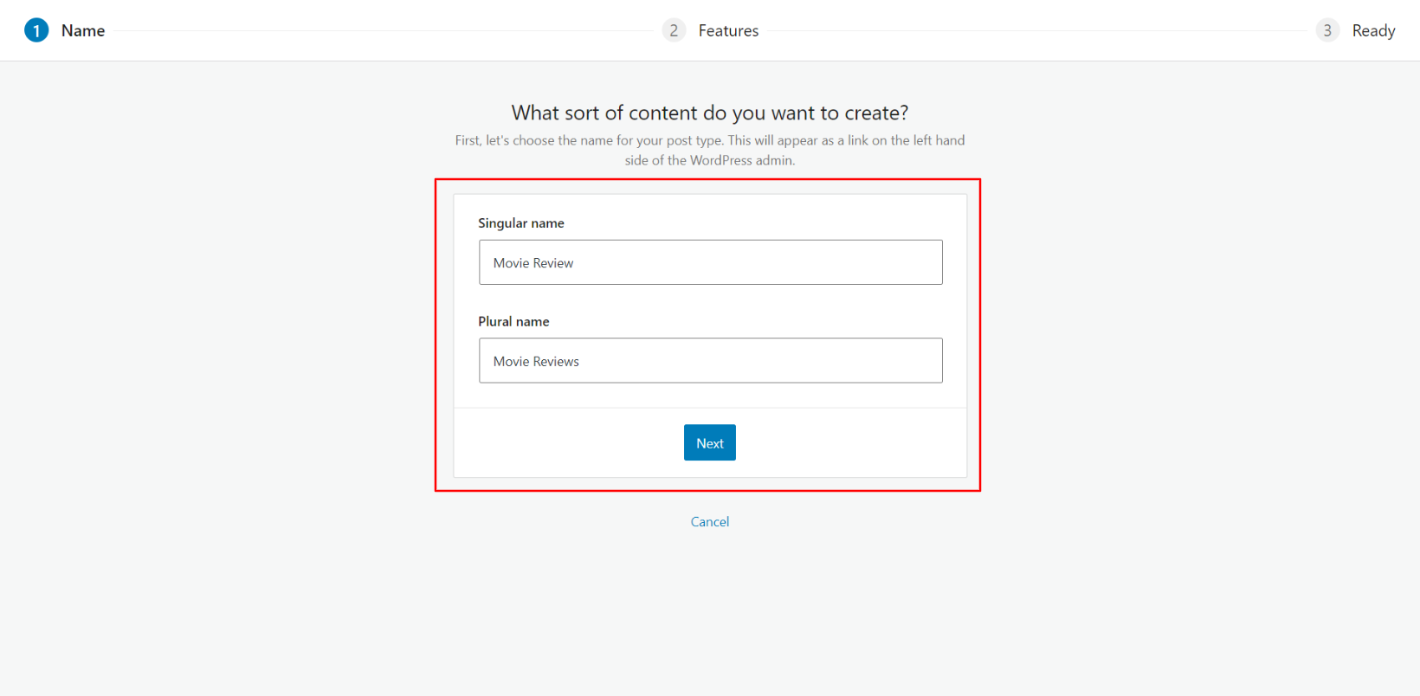The width and height of the screenshot is (1420, 696).
Task: Select the Plural name text box
Action: point(710,360)
